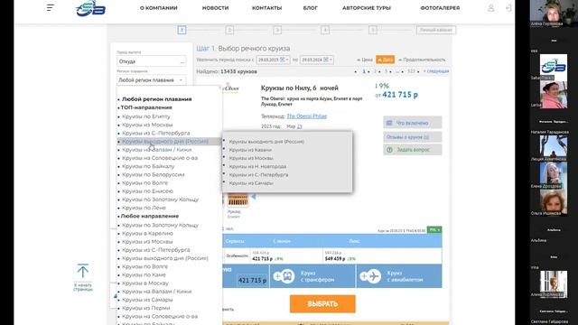Choose 'Круизы из Самары' in submenu

tap(251, 183)
